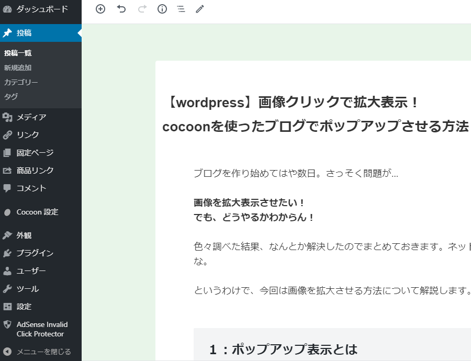
Task: Select 新規追加 submenu item
Action: pyautogui.click(x=18, y=68)
